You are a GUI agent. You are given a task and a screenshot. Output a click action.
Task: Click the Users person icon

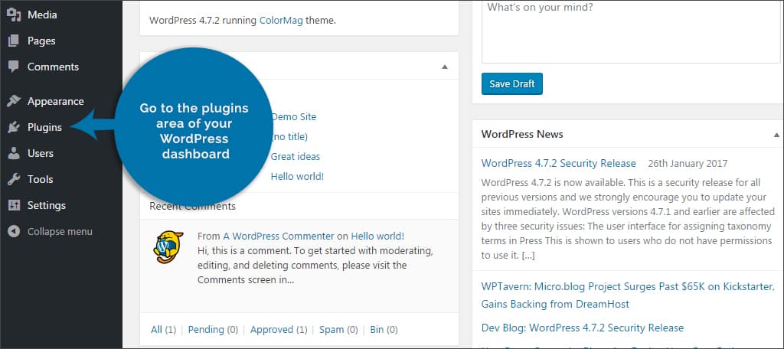[x=14, y=153]
